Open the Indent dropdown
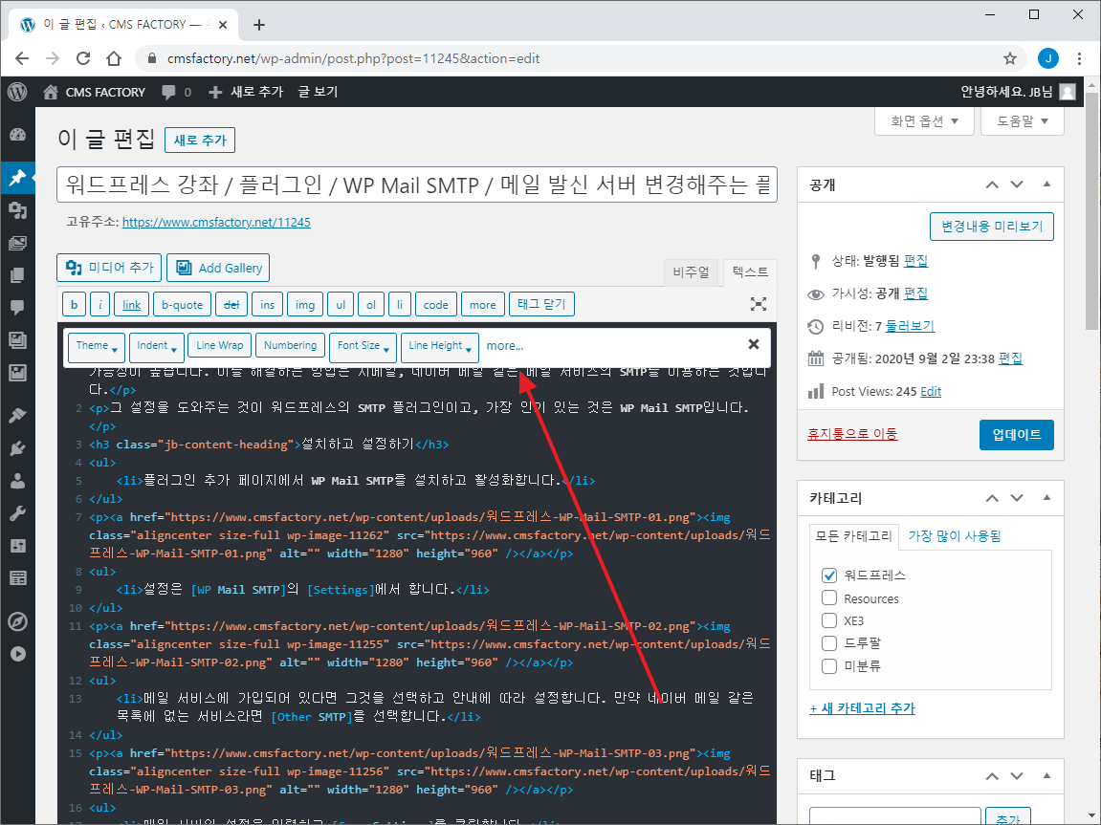Viewport: 1101px width, 825px height. (x=157, y=347)
